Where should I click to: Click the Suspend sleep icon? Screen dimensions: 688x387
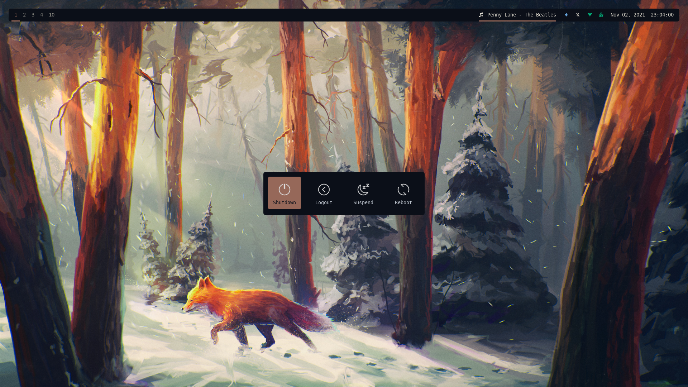point(363,189)
